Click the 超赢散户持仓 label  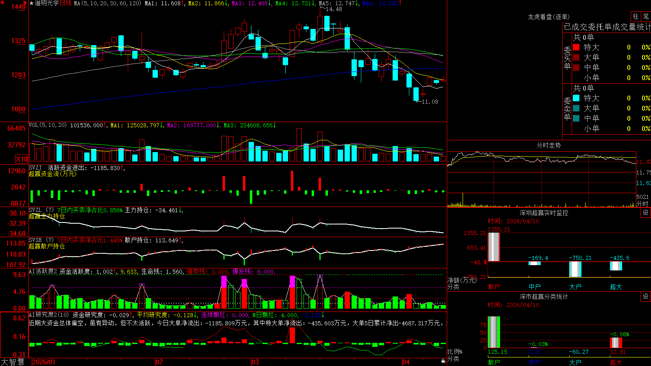47,246
